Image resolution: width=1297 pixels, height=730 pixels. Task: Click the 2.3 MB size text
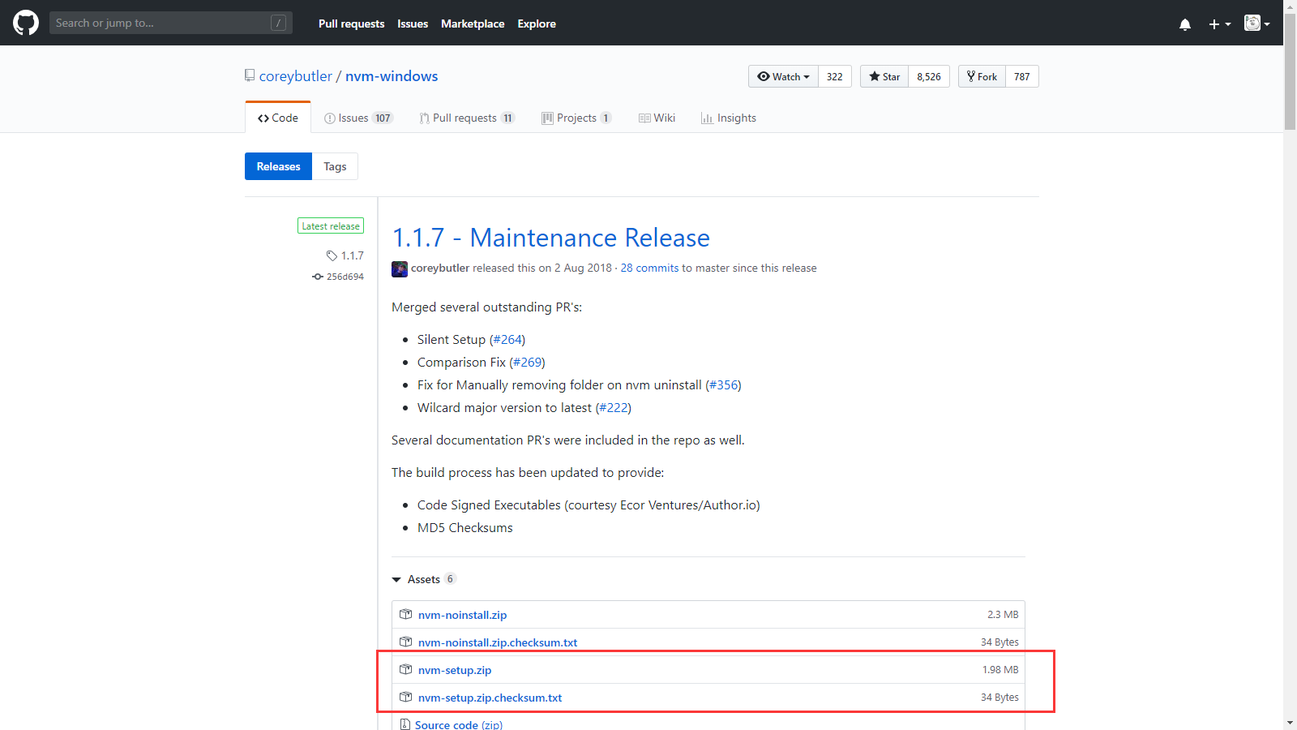[x=1003, y=615]
